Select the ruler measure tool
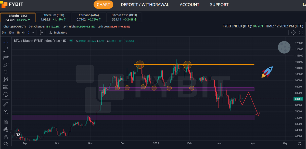 (x=6, y=104)
